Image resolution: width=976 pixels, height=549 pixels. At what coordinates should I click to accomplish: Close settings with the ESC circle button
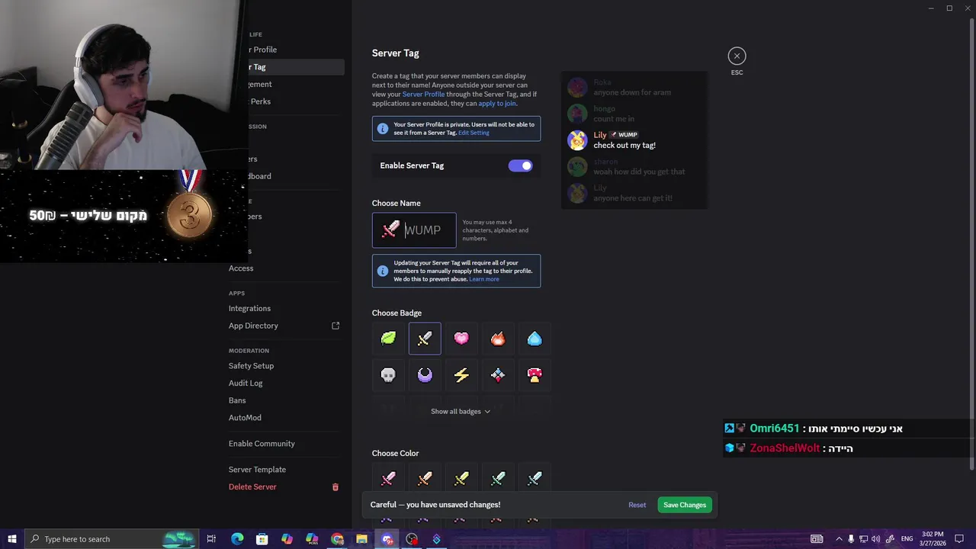click(x=737, y=56)
